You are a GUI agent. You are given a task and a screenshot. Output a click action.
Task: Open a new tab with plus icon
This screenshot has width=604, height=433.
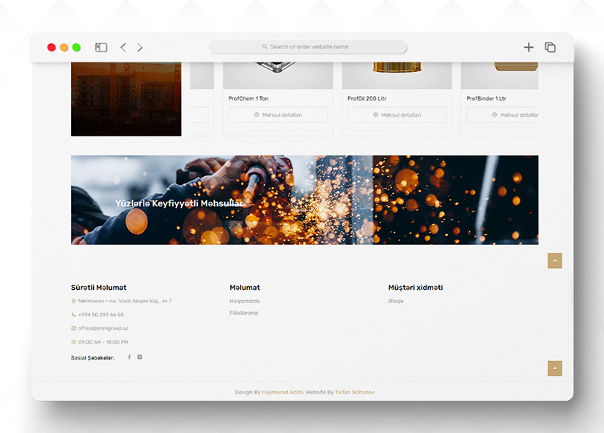coord(528,48)
